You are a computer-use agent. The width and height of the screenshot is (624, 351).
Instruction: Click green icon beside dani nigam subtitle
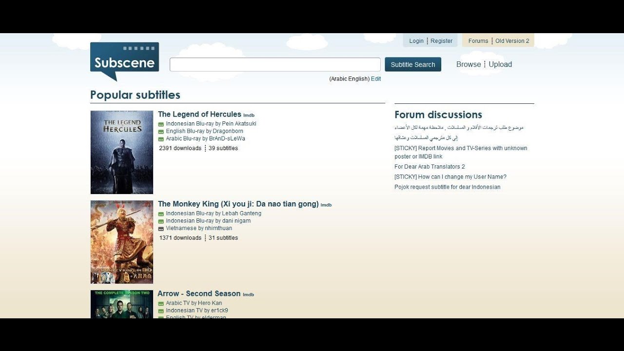(x=161, y=221)
